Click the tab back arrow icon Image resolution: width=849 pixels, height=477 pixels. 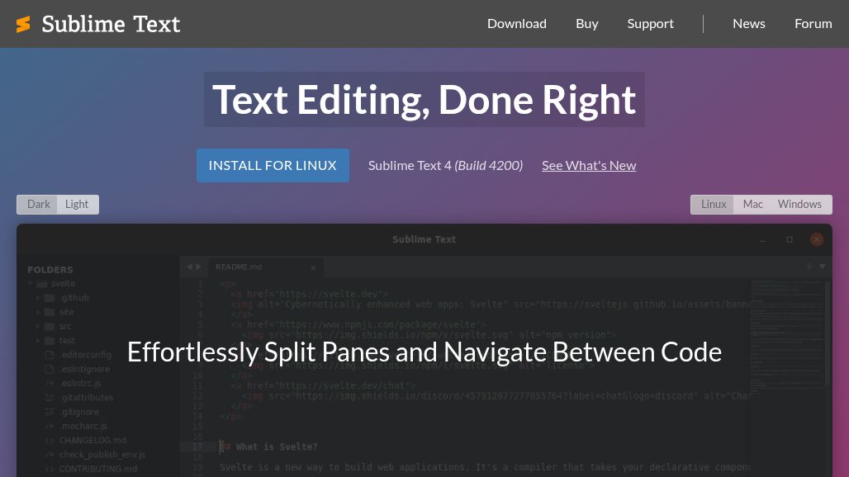[189, 267]
